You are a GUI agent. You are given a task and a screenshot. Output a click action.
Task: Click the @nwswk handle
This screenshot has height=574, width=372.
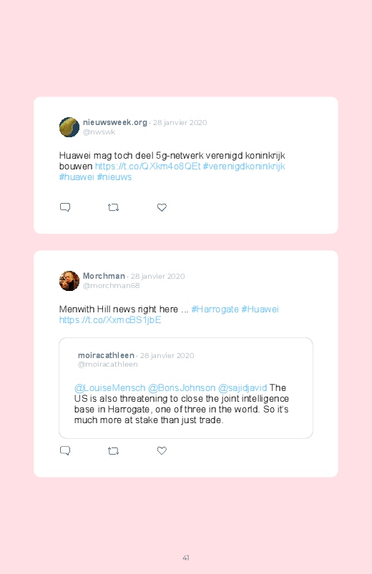pyautogui.click(x=99, y=132)
